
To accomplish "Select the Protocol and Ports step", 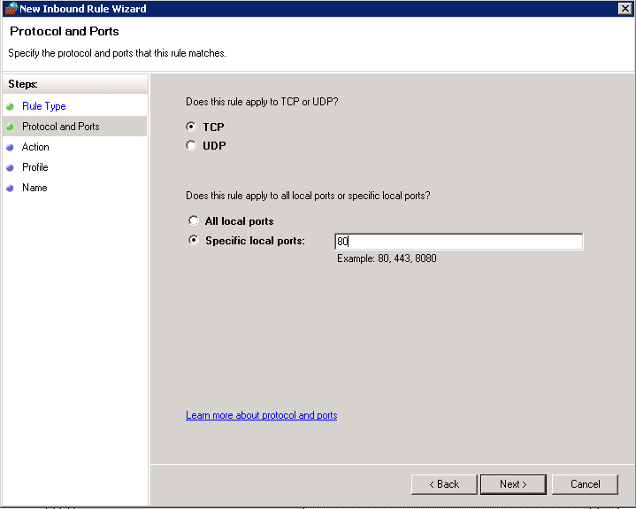I will pyautogui.click(x=60, y=127).
